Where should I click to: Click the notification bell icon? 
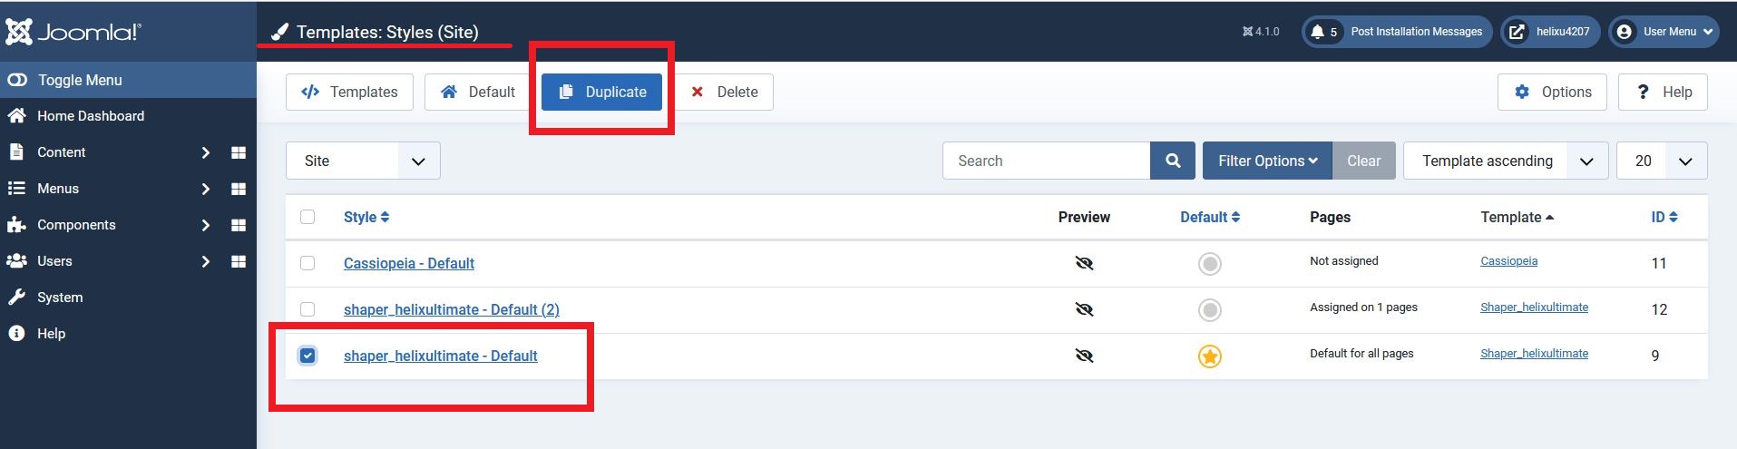pyautogui.click(x=1317, y=32)
